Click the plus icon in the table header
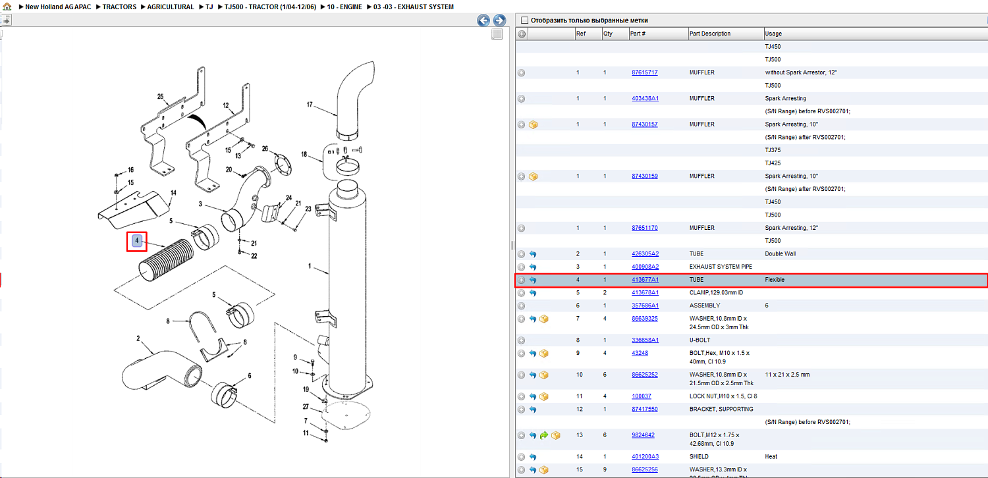This screenshot has width=988, height=478. [x=522, y=34]
